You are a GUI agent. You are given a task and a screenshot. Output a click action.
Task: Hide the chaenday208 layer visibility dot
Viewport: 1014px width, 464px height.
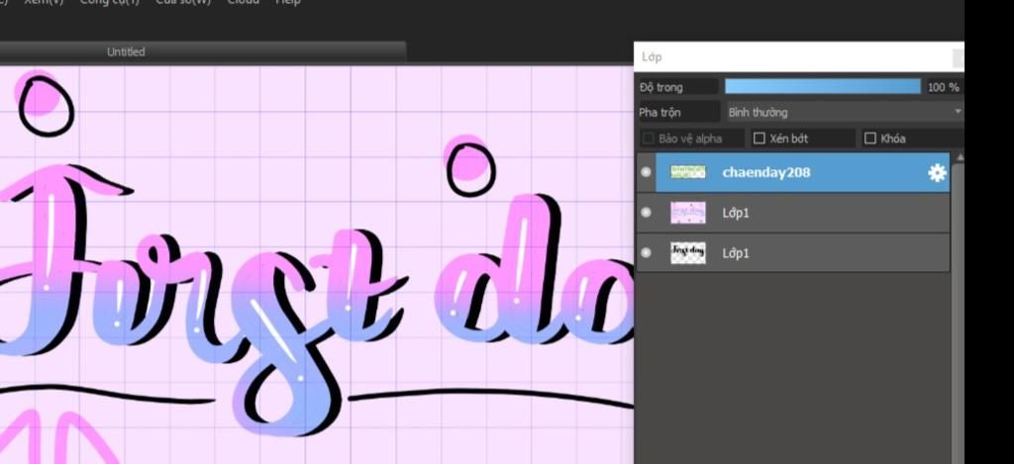(646, 172)
